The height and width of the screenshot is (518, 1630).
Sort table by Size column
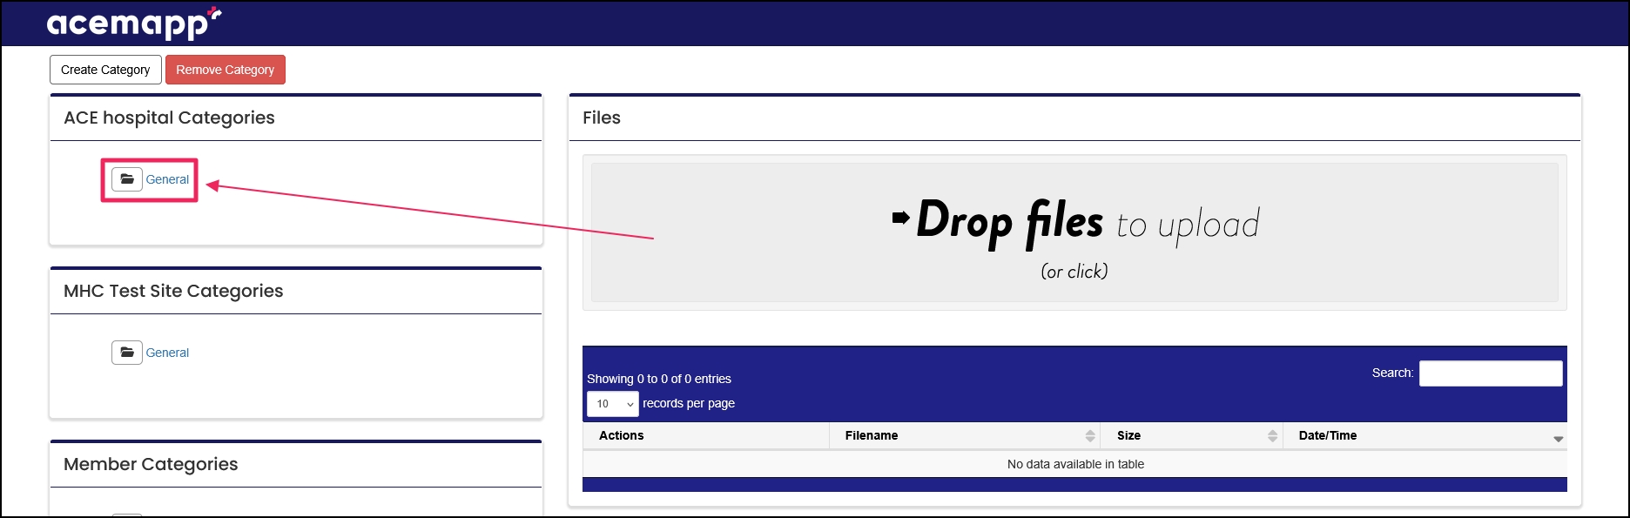pyautogui.click(x=1192, y=435)
